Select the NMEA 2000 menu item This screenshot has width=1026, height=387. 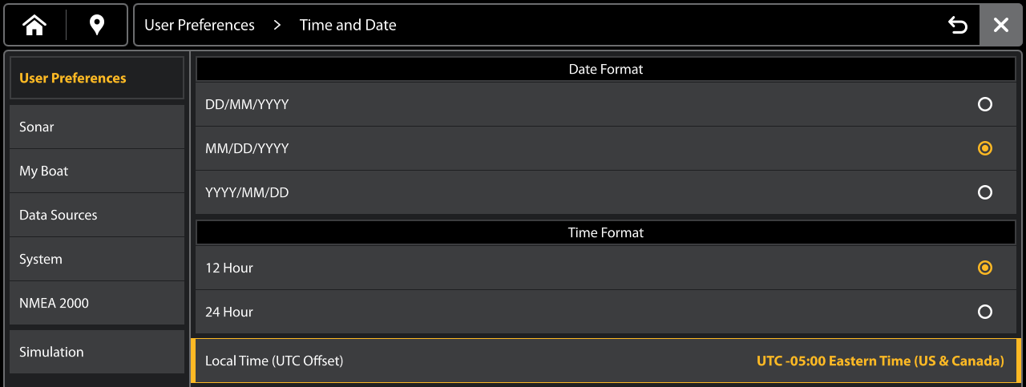(x=97, y=303)
